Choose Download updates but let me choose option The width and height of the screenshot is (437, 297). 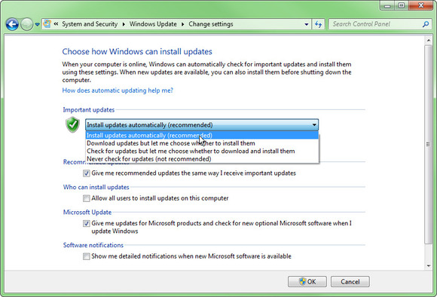pyautogui.click(x=202, y=143)
